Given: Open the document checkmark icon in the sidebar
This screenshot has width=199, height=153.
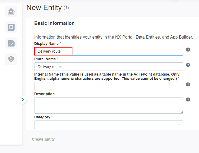Looking at the screenshot, I should click(11, 43).
